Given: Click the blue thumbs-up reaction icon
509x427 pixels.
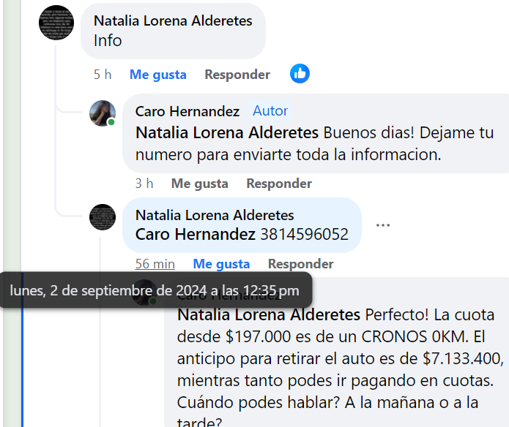Looking at the screenshot, I should pos(300,74).
